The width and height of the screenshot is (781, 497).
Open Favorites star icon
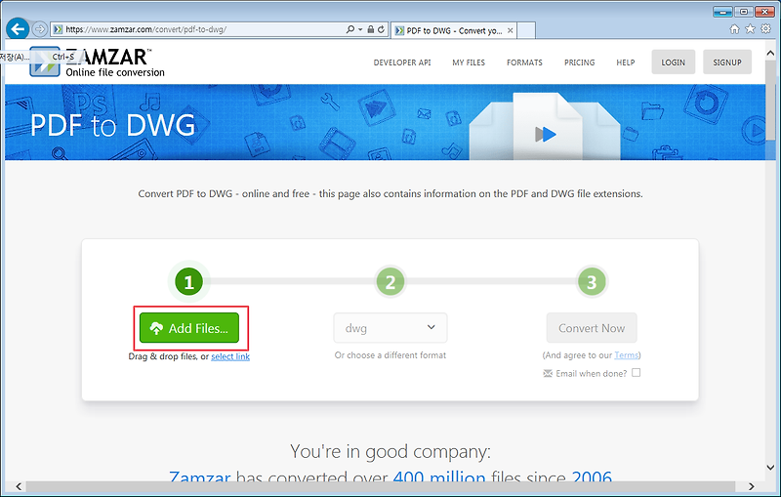[750, 29]
